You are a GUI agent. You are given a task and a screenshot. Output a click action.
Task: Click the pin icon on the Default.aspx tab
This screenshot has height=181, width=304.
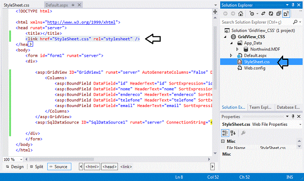[73, 5]
